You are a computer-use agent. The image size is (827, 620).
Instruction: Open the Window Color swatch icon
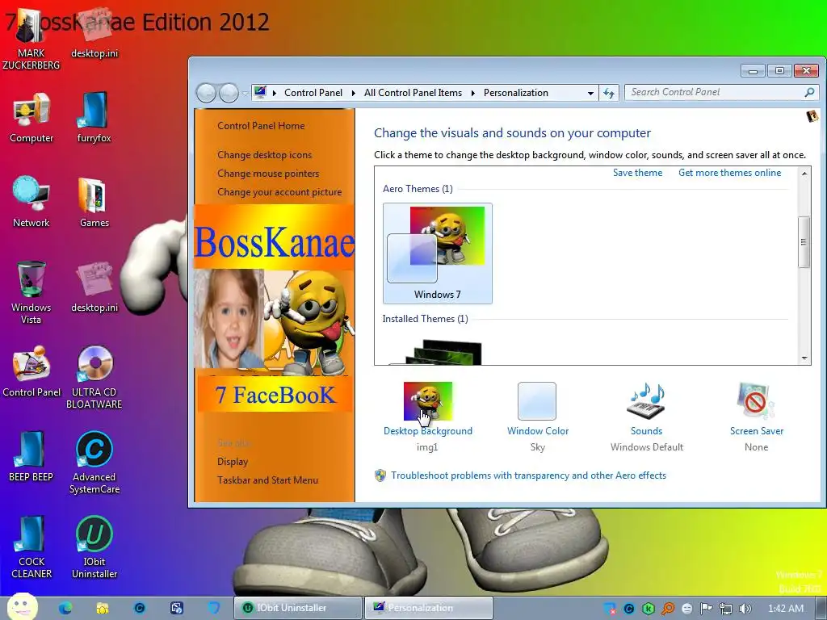click(537, 401)
